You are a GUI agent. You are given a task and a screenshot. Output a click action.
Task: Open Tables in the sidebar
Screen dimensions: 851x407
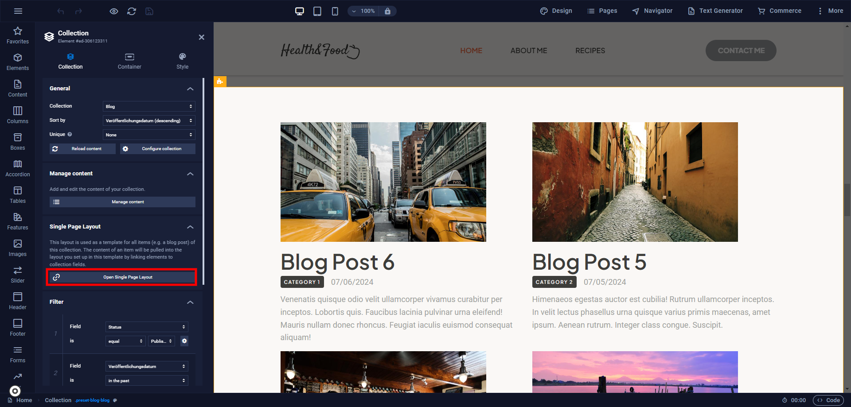coord(18,195)
